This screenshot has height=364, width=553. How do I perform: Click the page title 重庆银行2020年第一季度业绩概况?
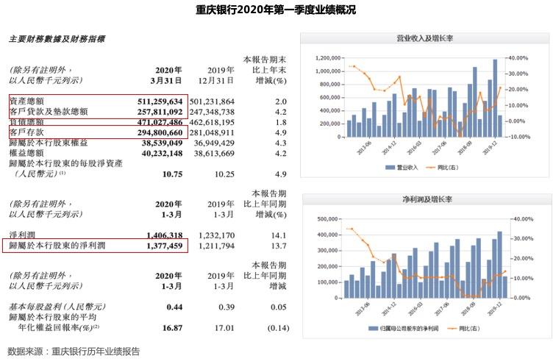(276, 9)
